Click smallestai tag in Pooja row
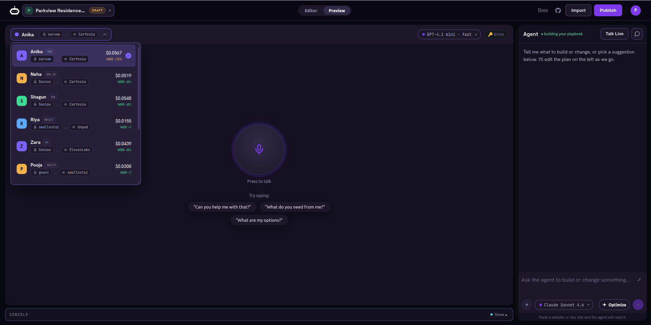Image resolution: width=651 pixels, height=325 pixels. 75,173
